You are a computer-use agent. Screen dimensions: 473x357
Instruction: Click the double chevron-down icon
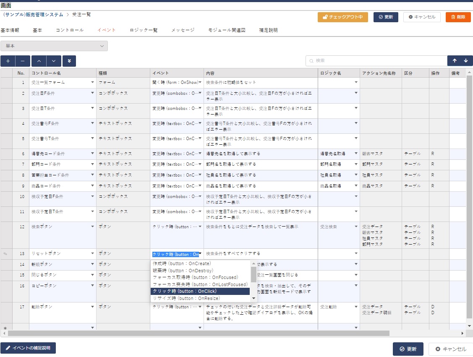69,61
